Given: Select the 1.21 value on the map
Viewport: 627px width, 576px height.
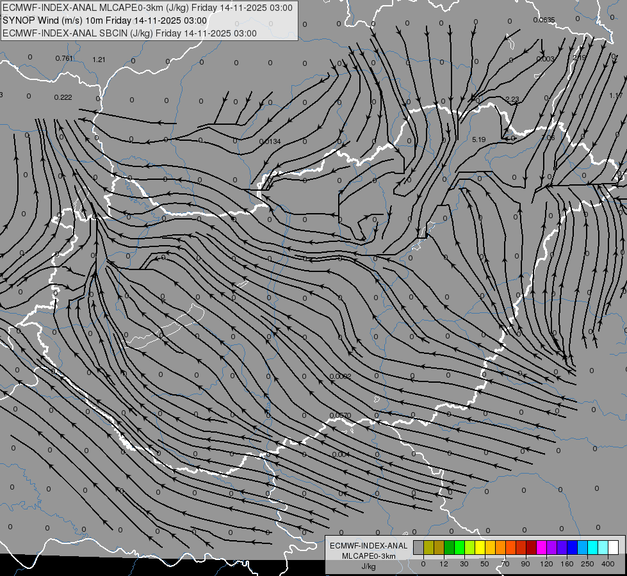Looking at the screenshot, I should 99,60.
